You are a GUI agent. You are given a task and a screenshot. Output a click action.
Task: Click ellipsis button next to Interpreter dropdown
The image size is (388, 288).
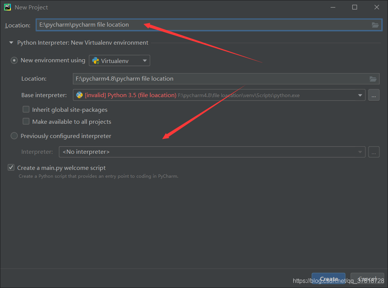374,152
